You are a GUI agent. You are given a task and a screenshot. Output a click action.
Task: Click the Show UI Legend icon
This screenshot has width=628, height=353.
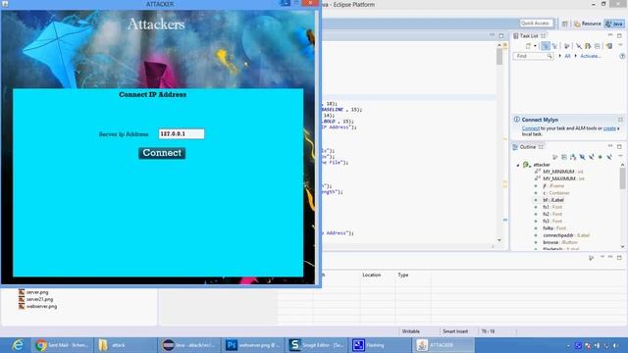[x=608, y=46]
